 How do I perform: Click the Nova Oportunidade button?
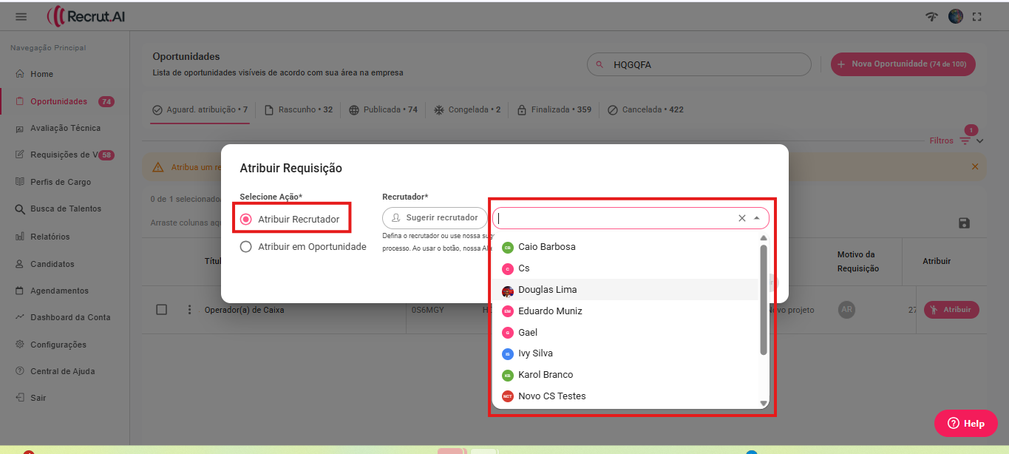pos(903,64)
